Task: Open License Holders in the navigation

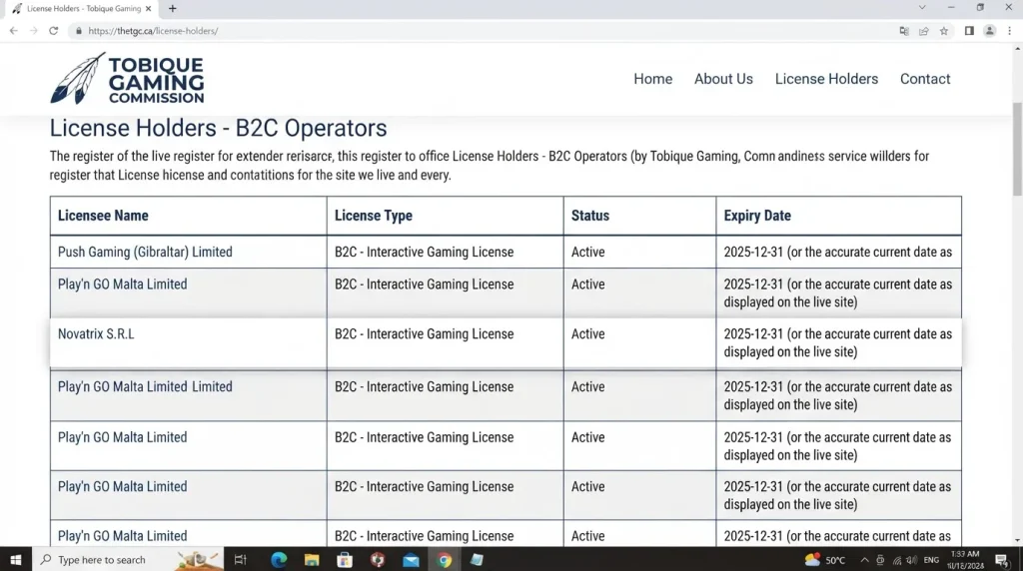Action: coord(826,79)
